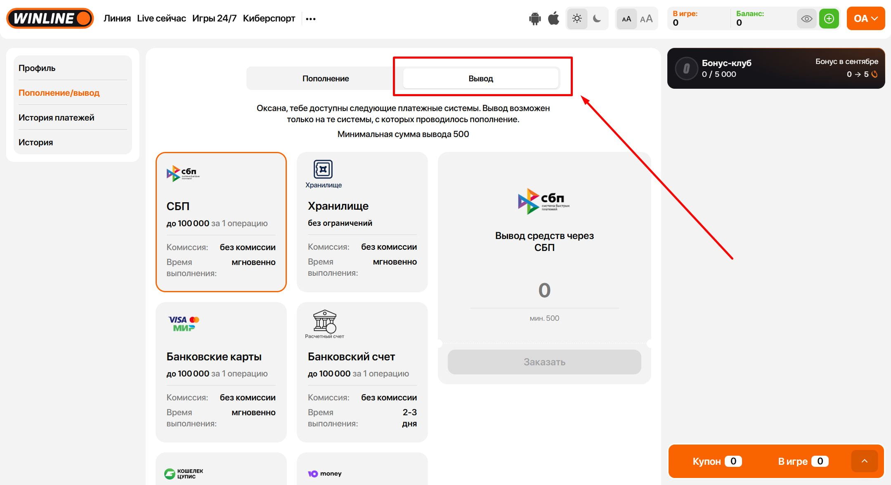The width and height of the screenshot is (891, 485).
Task: Select the Хранилище payment method card
Action: click(x=362, y=222)
